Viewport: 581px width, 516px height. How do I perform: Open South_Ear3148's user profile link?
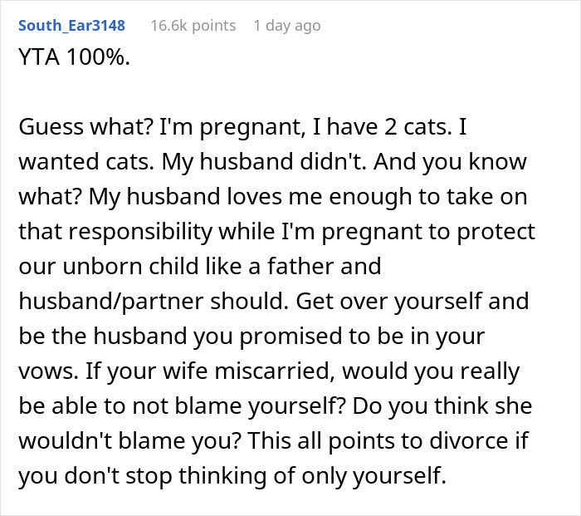[71, 26]
